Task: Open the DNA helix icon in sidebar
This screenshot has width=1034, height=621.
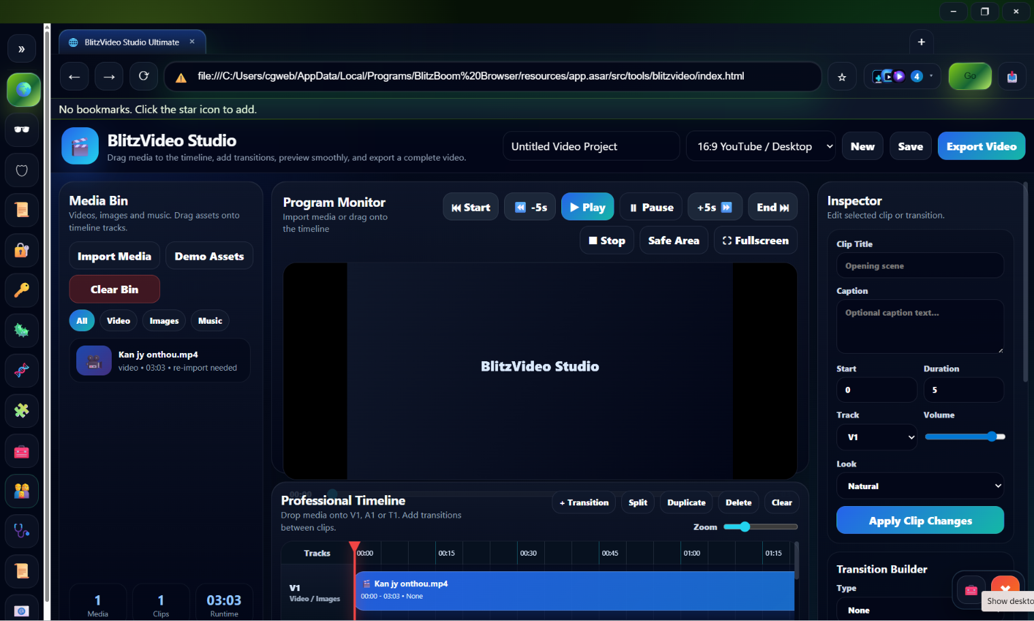Action: [x=22, y=371]
